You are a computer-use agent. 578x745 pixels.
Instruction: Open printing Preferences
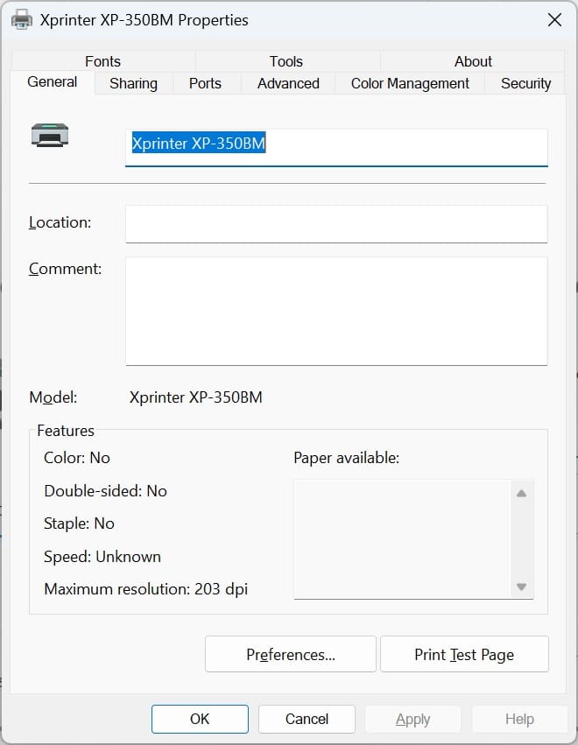[291, 654]
